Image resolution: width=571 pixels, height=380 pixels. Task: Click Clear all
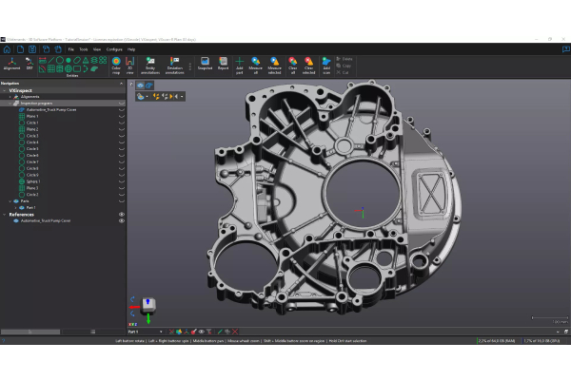coord(293,66)
